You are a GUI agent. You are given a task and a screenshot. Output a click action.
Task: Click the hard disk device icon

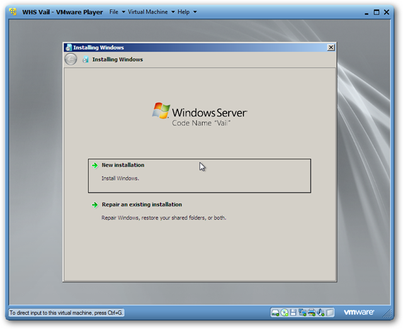click(x=275, y=313)
